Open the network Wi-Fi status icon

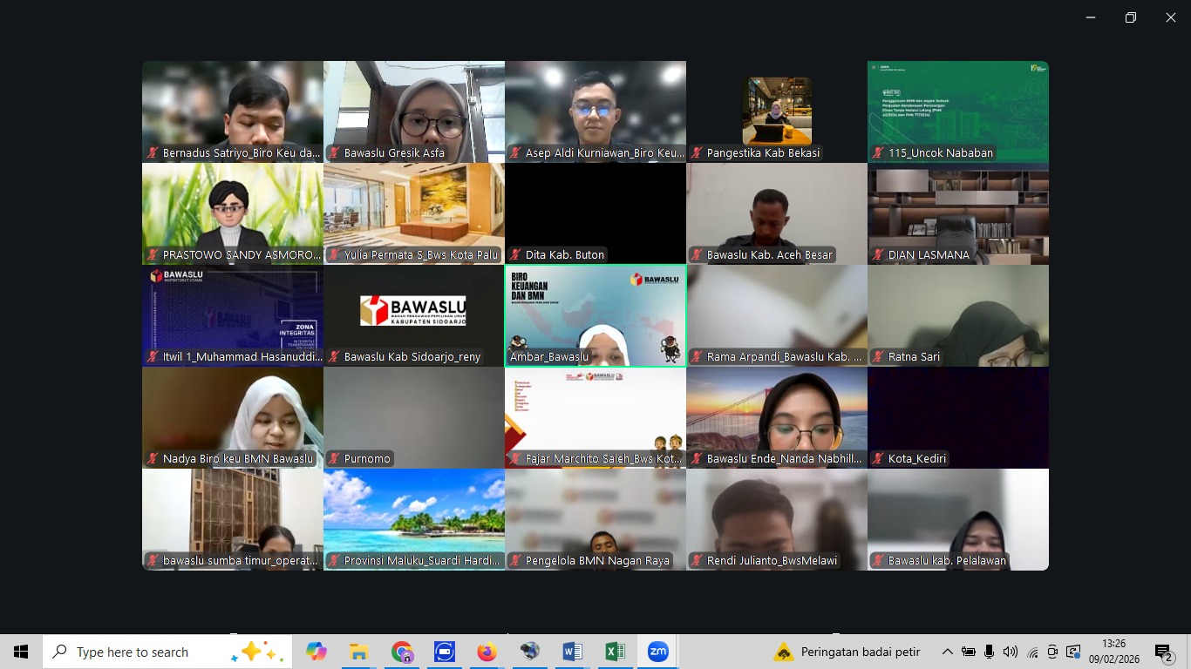[x=1032, y=652]
